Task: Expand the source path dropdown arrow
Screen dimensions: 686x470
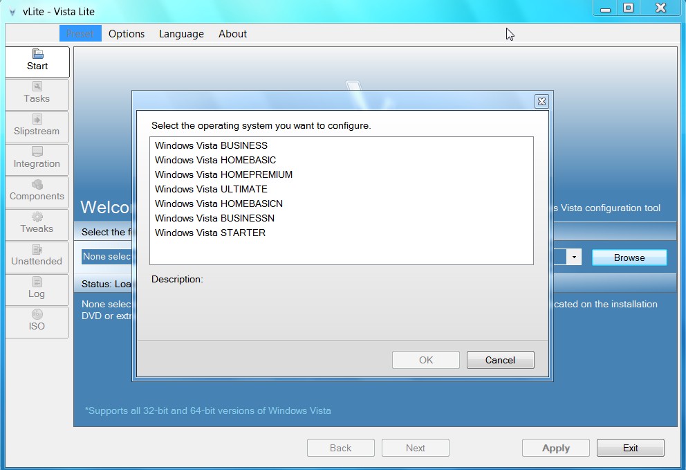Action: 573,257
